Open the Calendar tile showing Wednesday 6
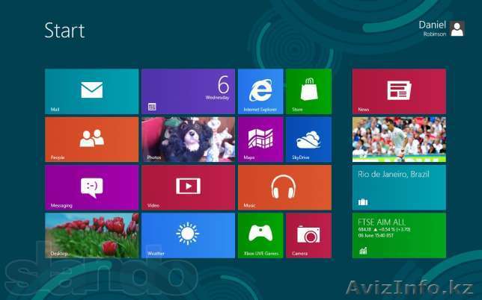Image resolution: width=482 pixels, height=300 pixels. (188, 91)
